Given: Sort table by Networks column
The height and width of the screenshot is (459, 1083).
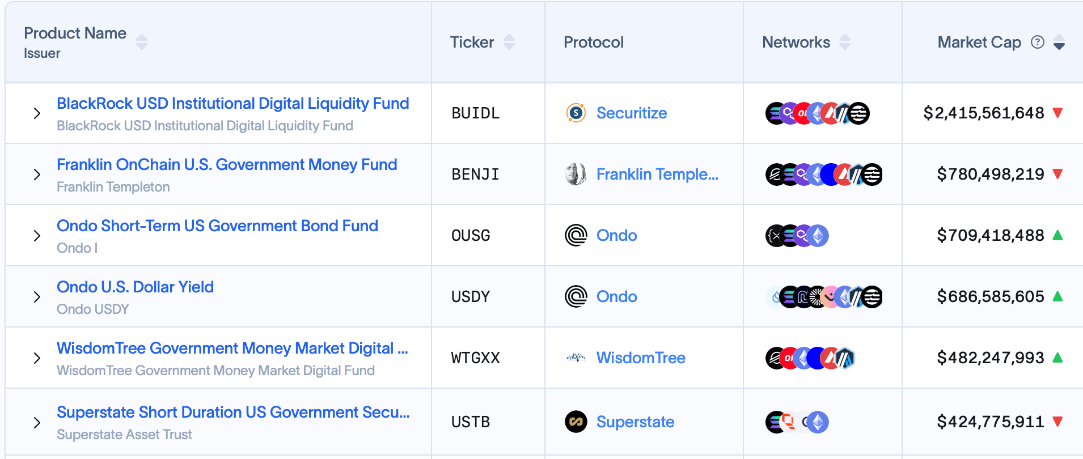Looking at the screenshot, I should 845,42.
